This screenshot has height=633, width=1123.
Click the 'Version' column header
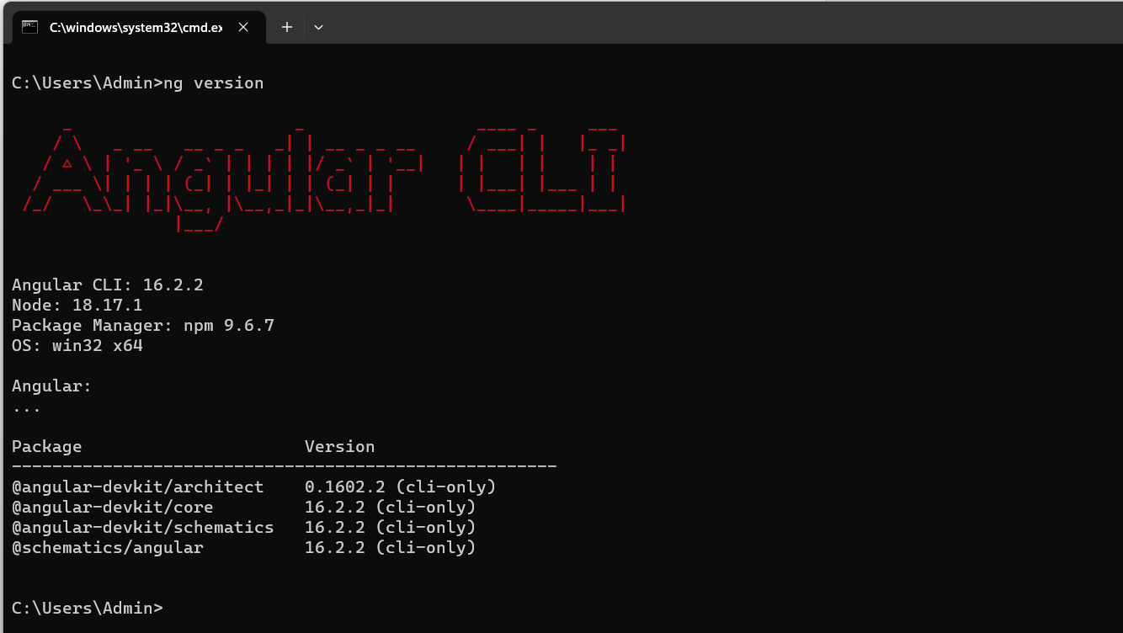point(340,447)
